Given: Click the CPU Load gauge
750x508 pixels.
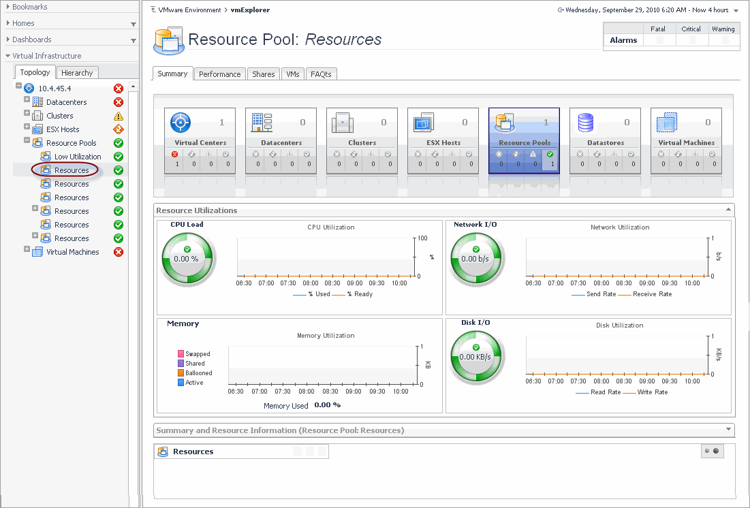Looking at the screenshot, I should tap(187, 259).
